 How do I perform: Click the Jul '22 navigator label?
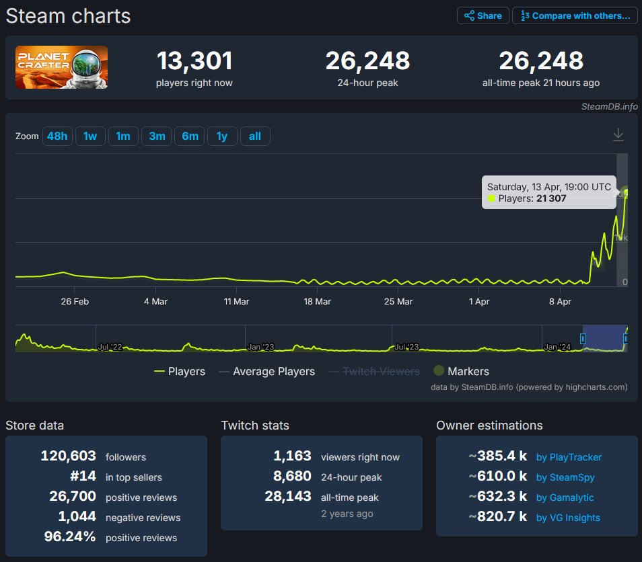coord(110,347)
